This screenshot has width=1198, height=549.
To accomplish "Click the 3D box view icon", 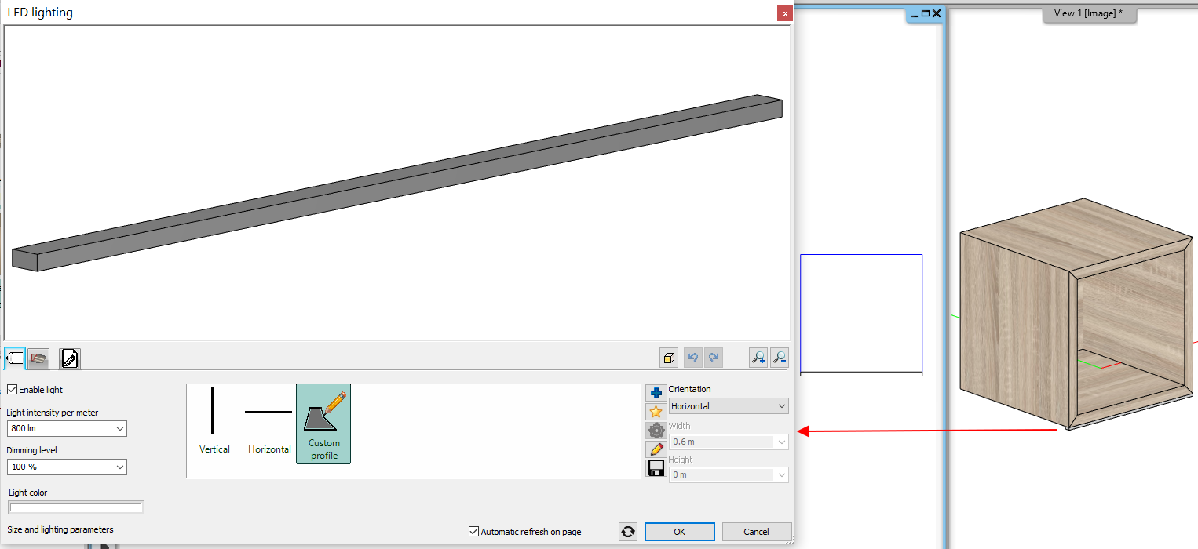I will coord(669,358).
